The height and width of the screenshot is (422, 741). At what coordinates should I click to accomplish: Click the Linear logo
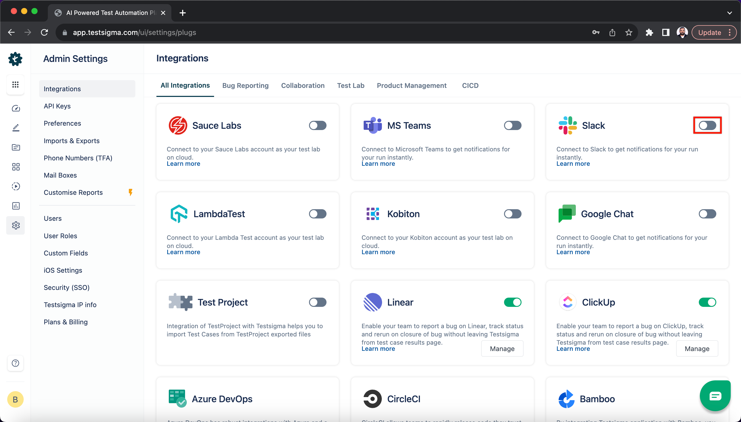373,302
